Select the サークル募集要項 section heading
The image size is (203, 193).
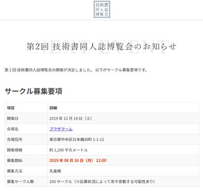coord(33,91)
